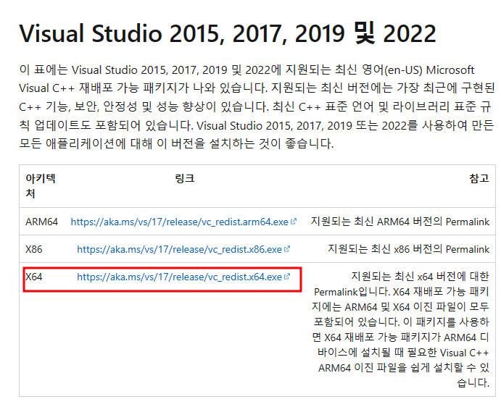The image size is (501, 407).
Task: Select the ARM64 architecture cell
Action: click(41, 222)
